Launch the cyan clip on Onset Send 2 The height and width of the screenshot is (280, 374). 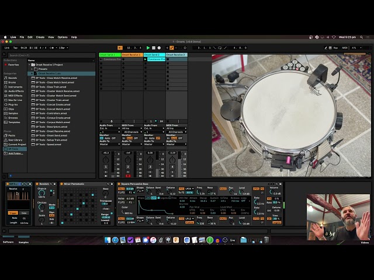pos(146,60)
